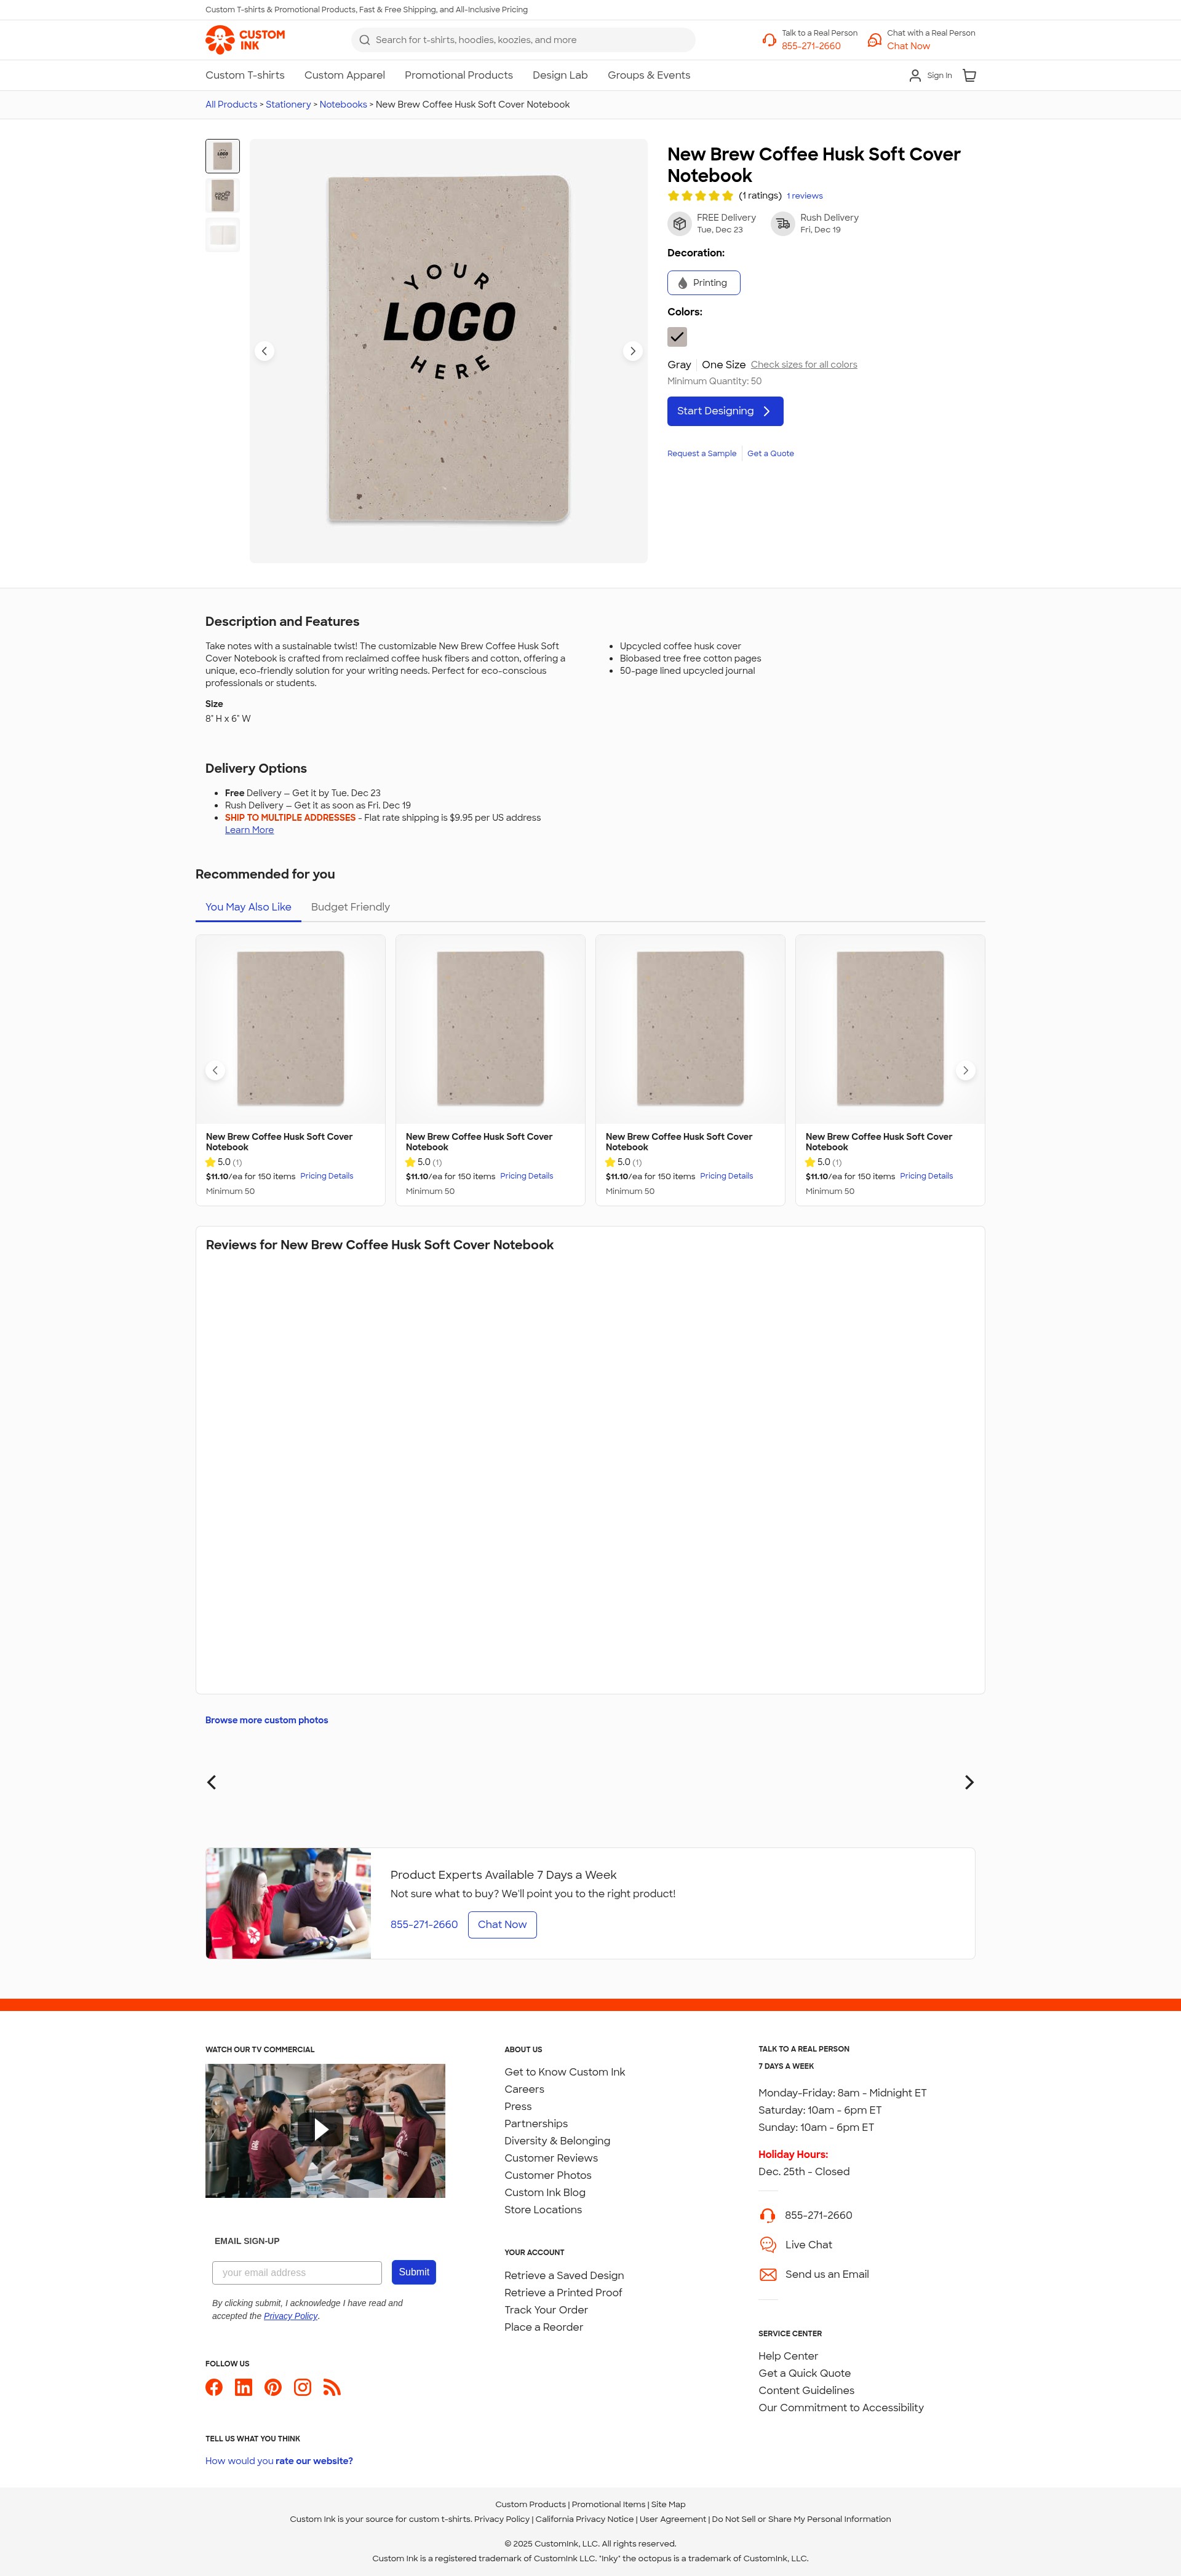The height and width of the screenshot is (2576, 1181).
Task: Submit the email sign-up form
Action: tap(413, 2272)
